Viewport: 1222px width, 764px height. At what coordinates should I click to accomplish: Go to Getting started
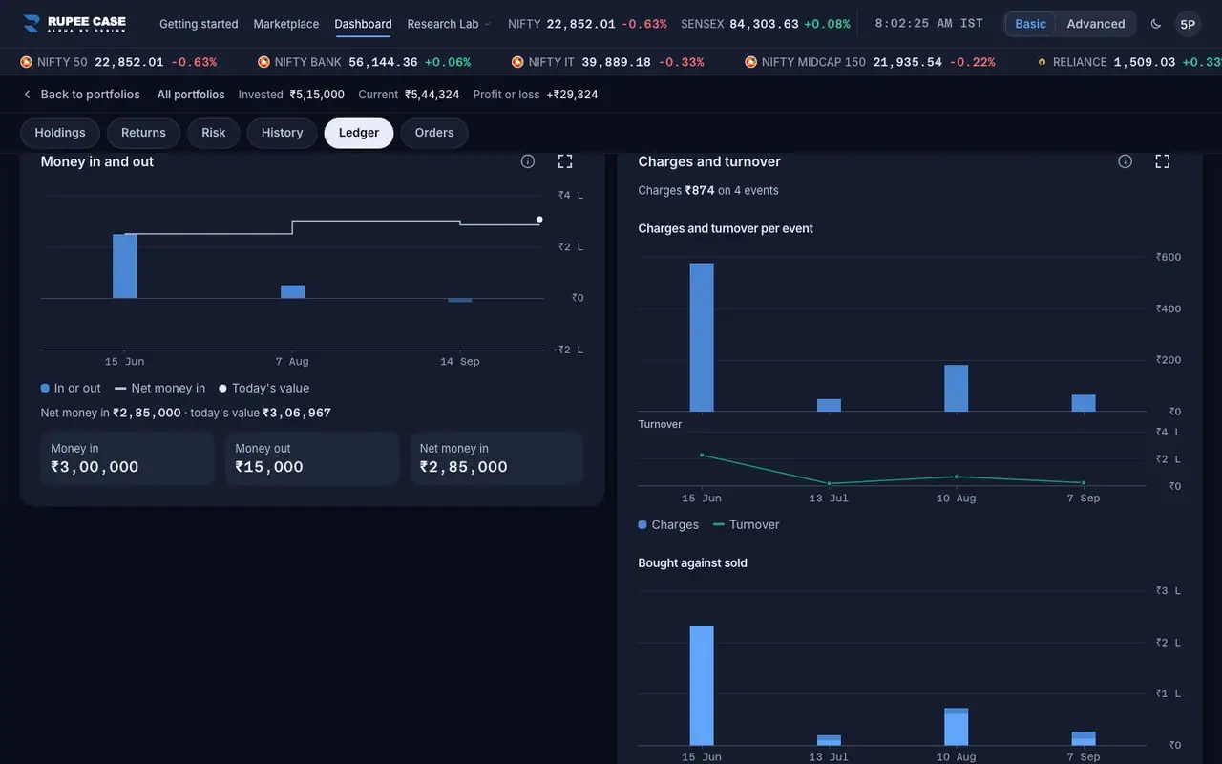199,24
